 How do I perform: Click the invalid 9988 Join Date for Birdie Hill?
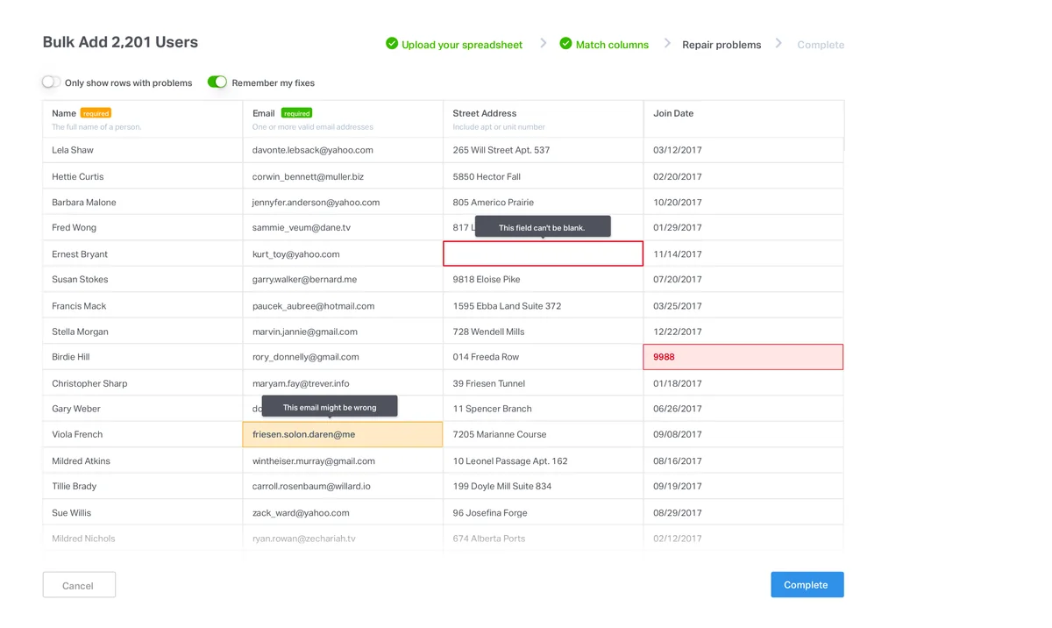coord(743,356)
